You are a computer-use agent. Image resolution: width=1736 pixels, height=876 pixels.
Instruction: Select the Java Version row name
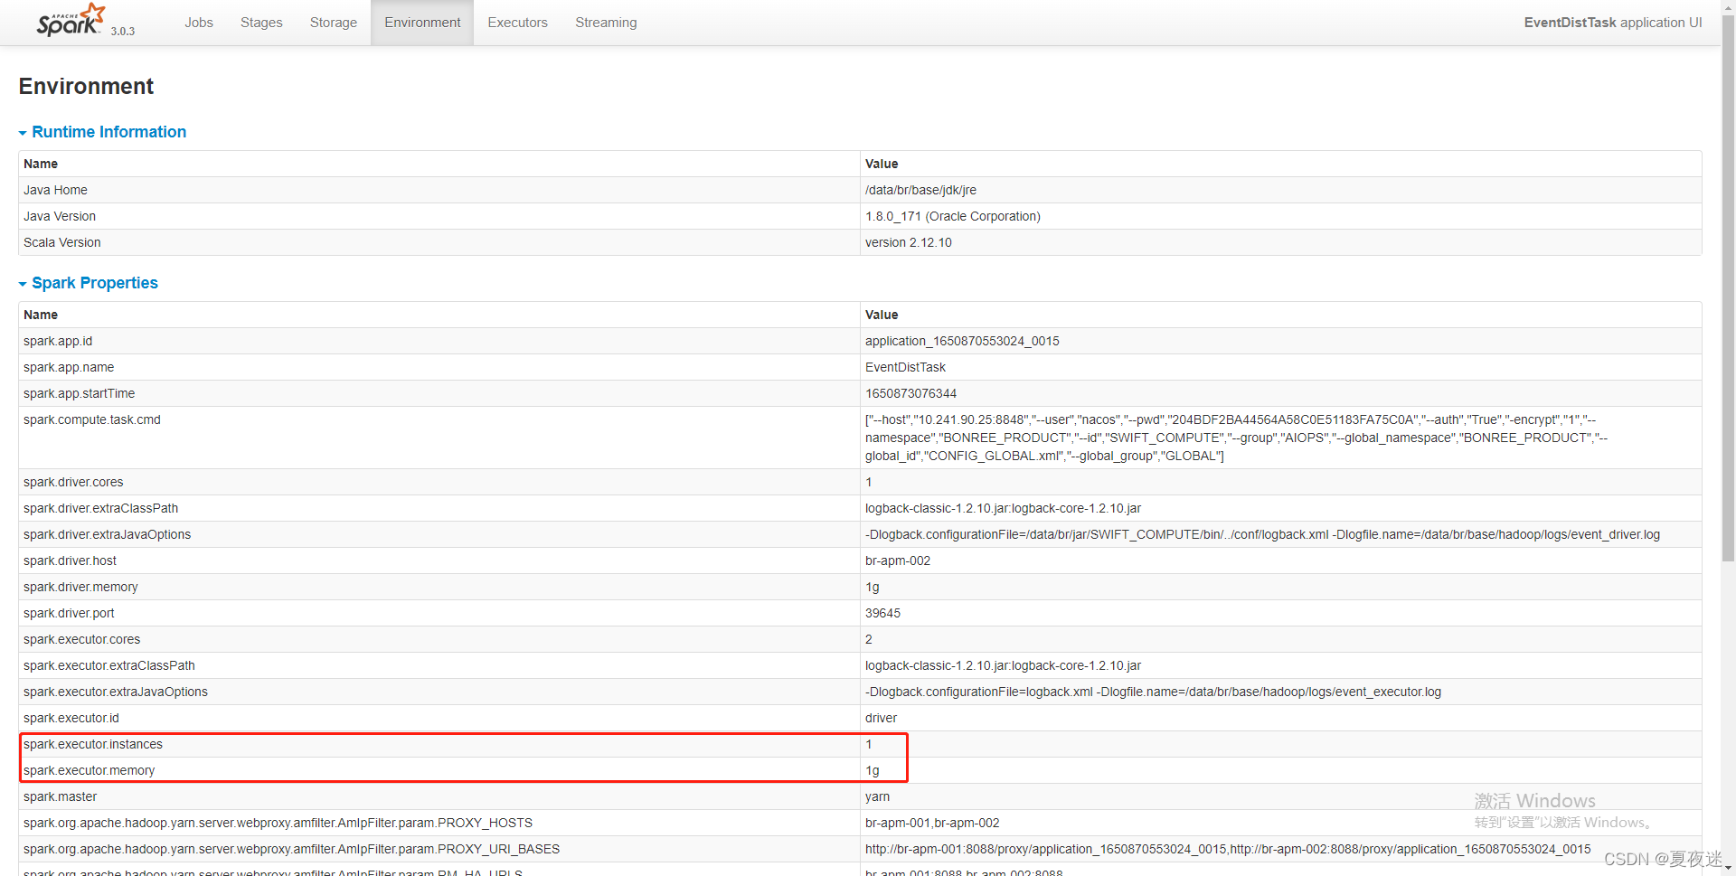click(x=60, y=216)
